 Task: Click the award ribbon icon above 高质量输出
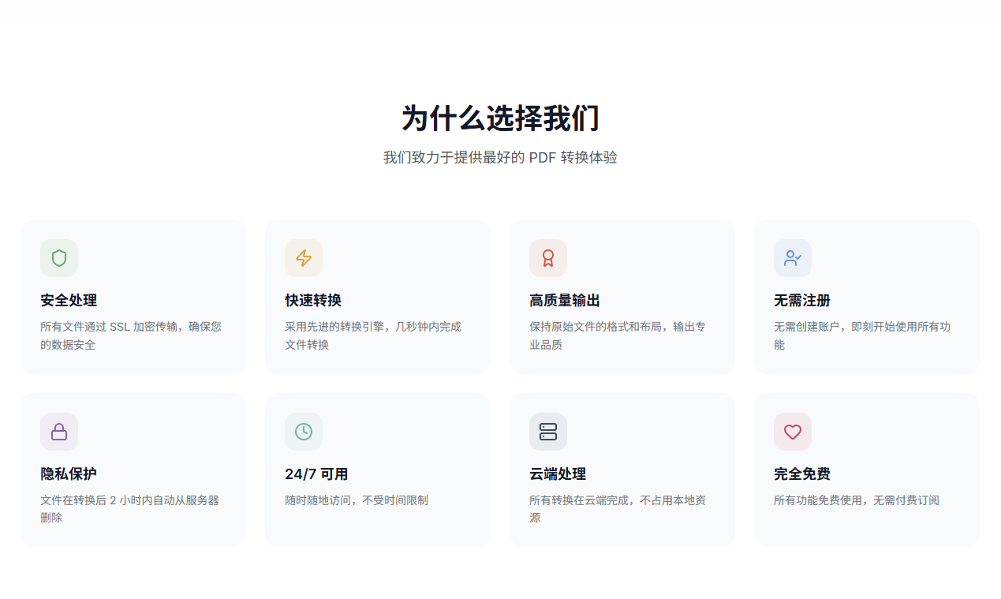547,258
